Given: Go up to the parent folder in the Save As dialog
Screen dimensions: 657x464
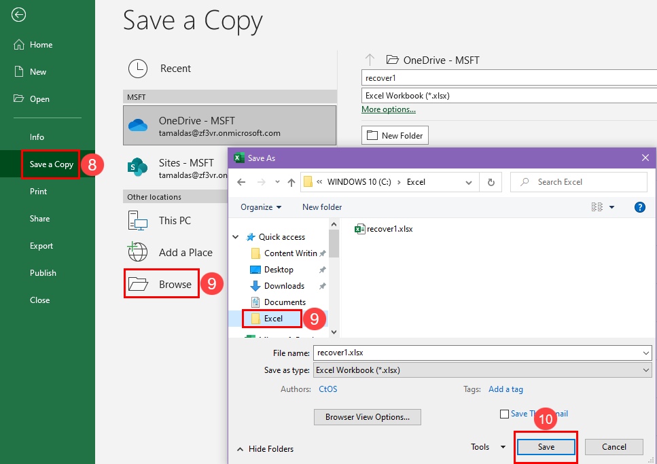Looking at the screenshot, I should (x=291, y=182).
